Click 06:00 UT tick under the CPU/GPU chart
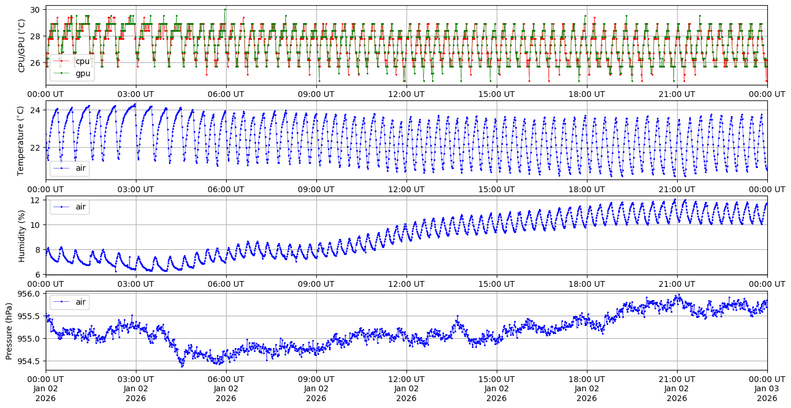The height and width of the screenshot is (408, 791). (x=226, y=93)
